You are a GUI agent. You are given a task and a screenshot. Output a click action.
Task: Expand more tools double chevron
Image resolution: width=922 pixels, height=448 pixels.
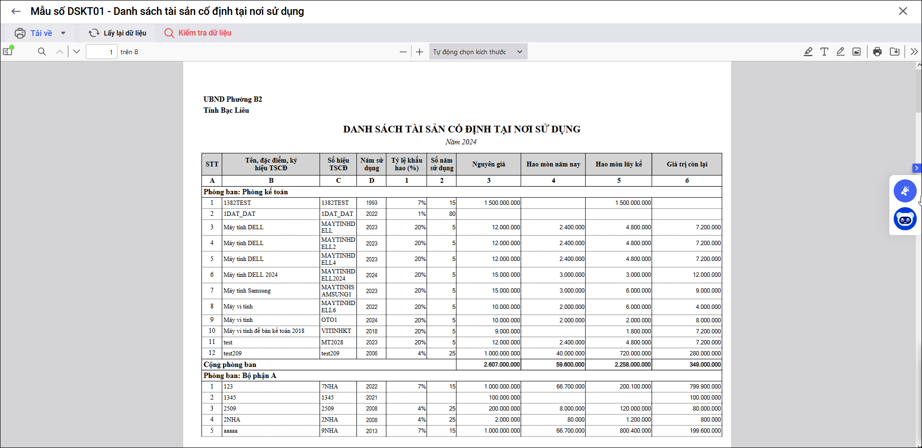[914, 52]
